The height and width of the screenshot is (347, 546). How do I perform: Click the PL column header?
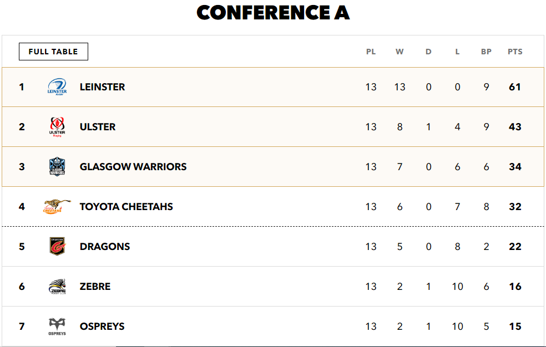(371, 52)
